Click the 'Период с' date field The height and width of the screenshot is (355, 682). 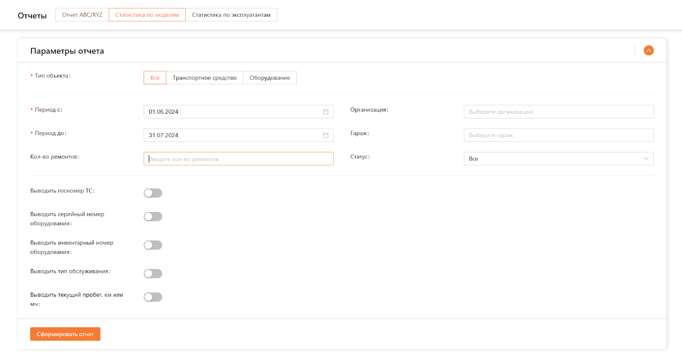click(232, 112)
